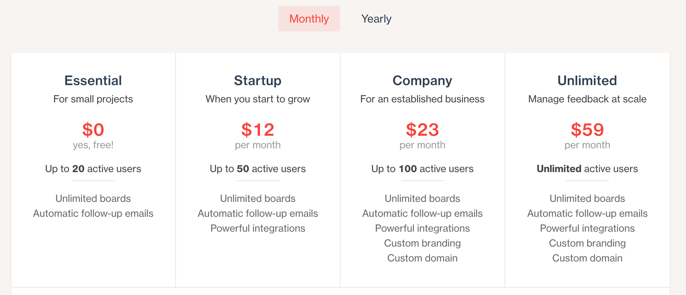Click the $59 Unlimited price
Screen dimensions: 686x295
pos(587,130)
